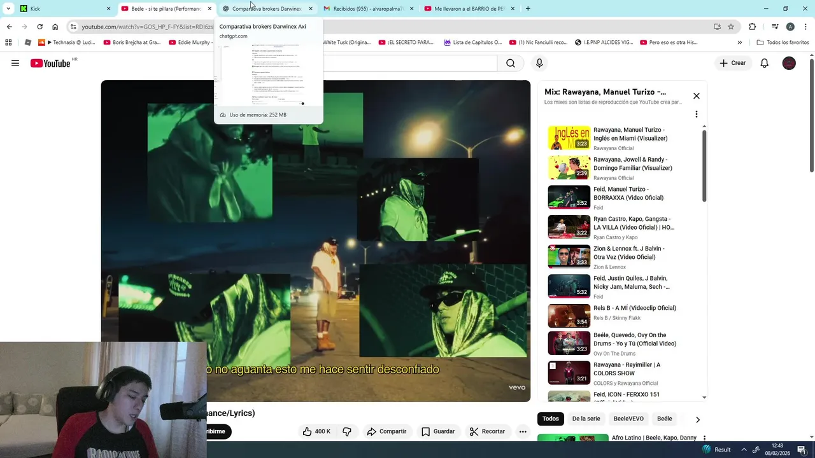Open browser home page
This screenshot has width=815, height=458.
pyautogui.click(x=55, y=27)
